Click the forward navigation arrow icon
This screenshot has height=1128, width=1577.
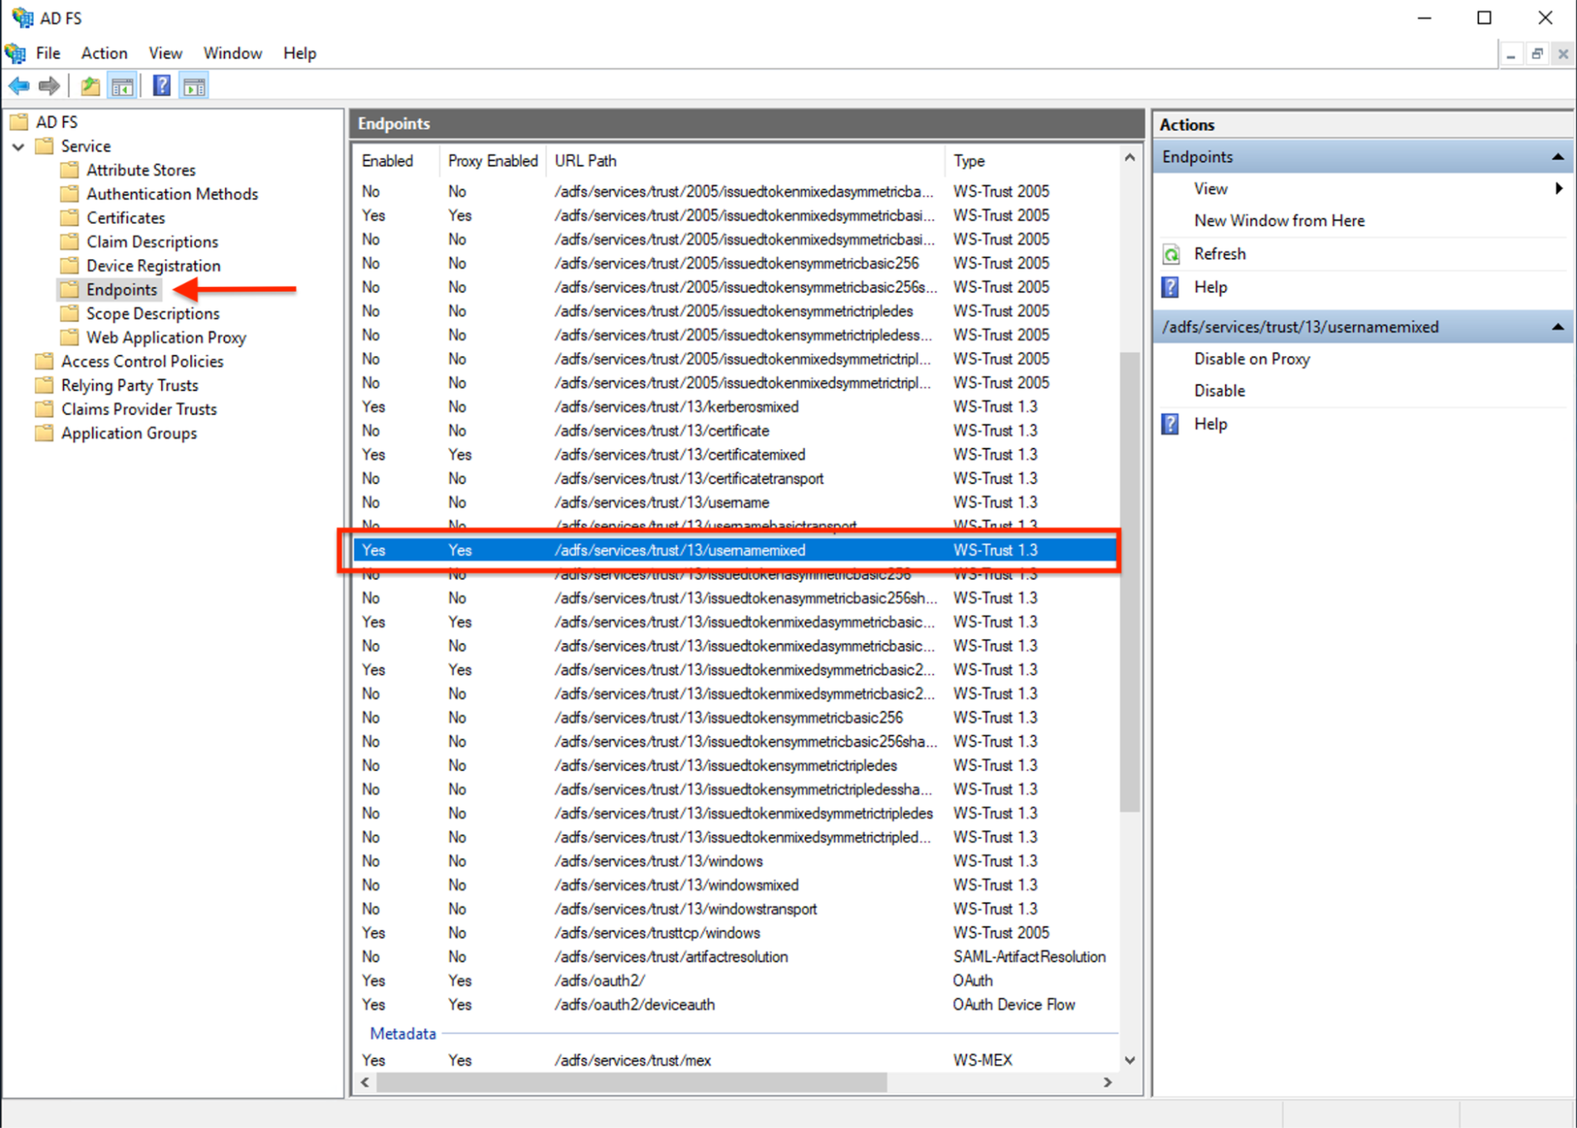point(48,85)
